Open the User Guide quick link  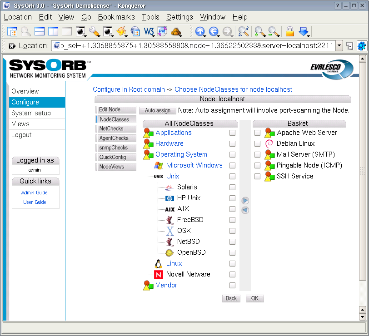tap(35, 202)
